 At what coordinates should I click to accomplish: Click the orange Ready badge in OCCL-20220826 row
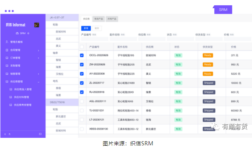(207, 55)
